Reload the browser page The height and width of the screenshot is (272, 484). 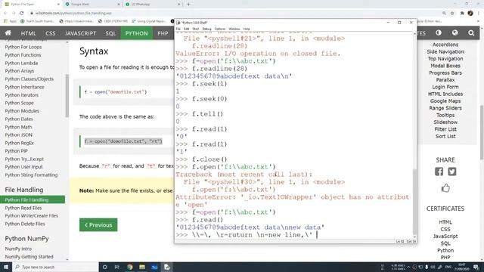22,13
